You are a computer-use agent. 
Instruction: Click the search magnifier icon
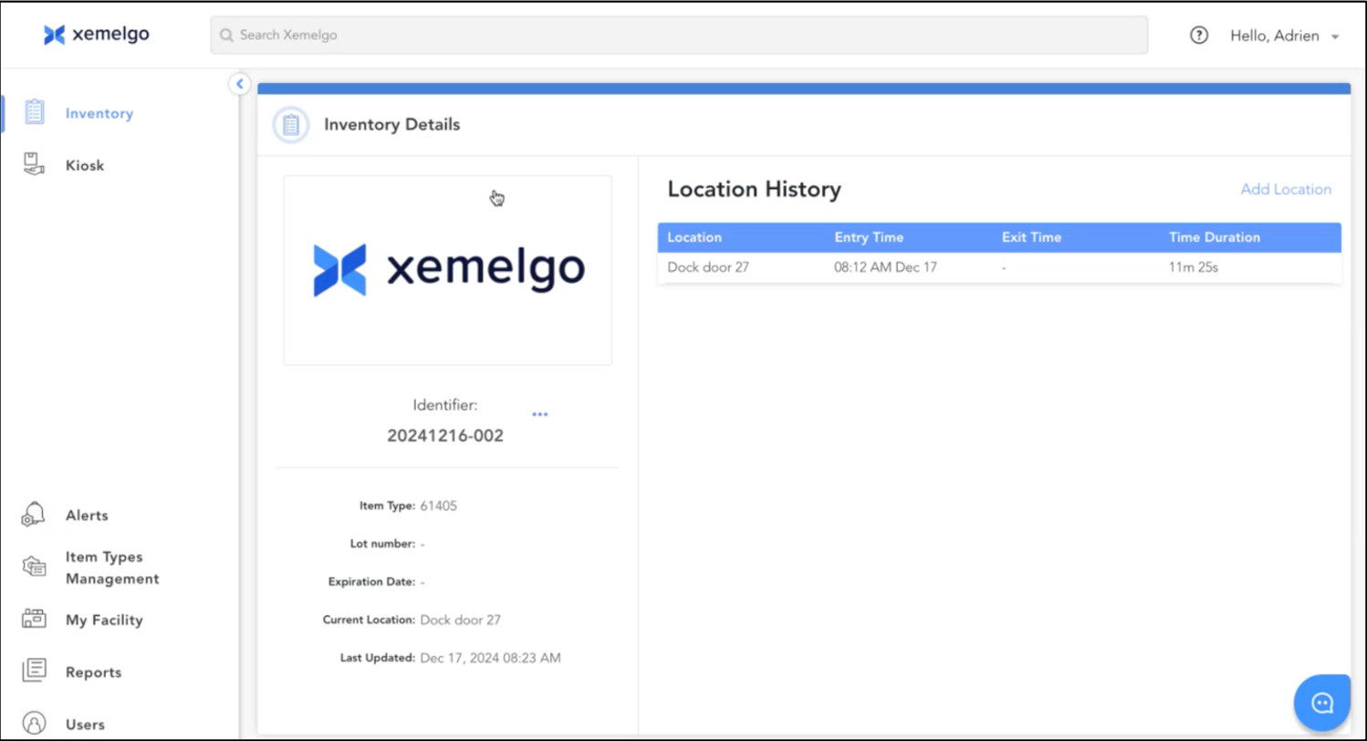coord(226,36)
